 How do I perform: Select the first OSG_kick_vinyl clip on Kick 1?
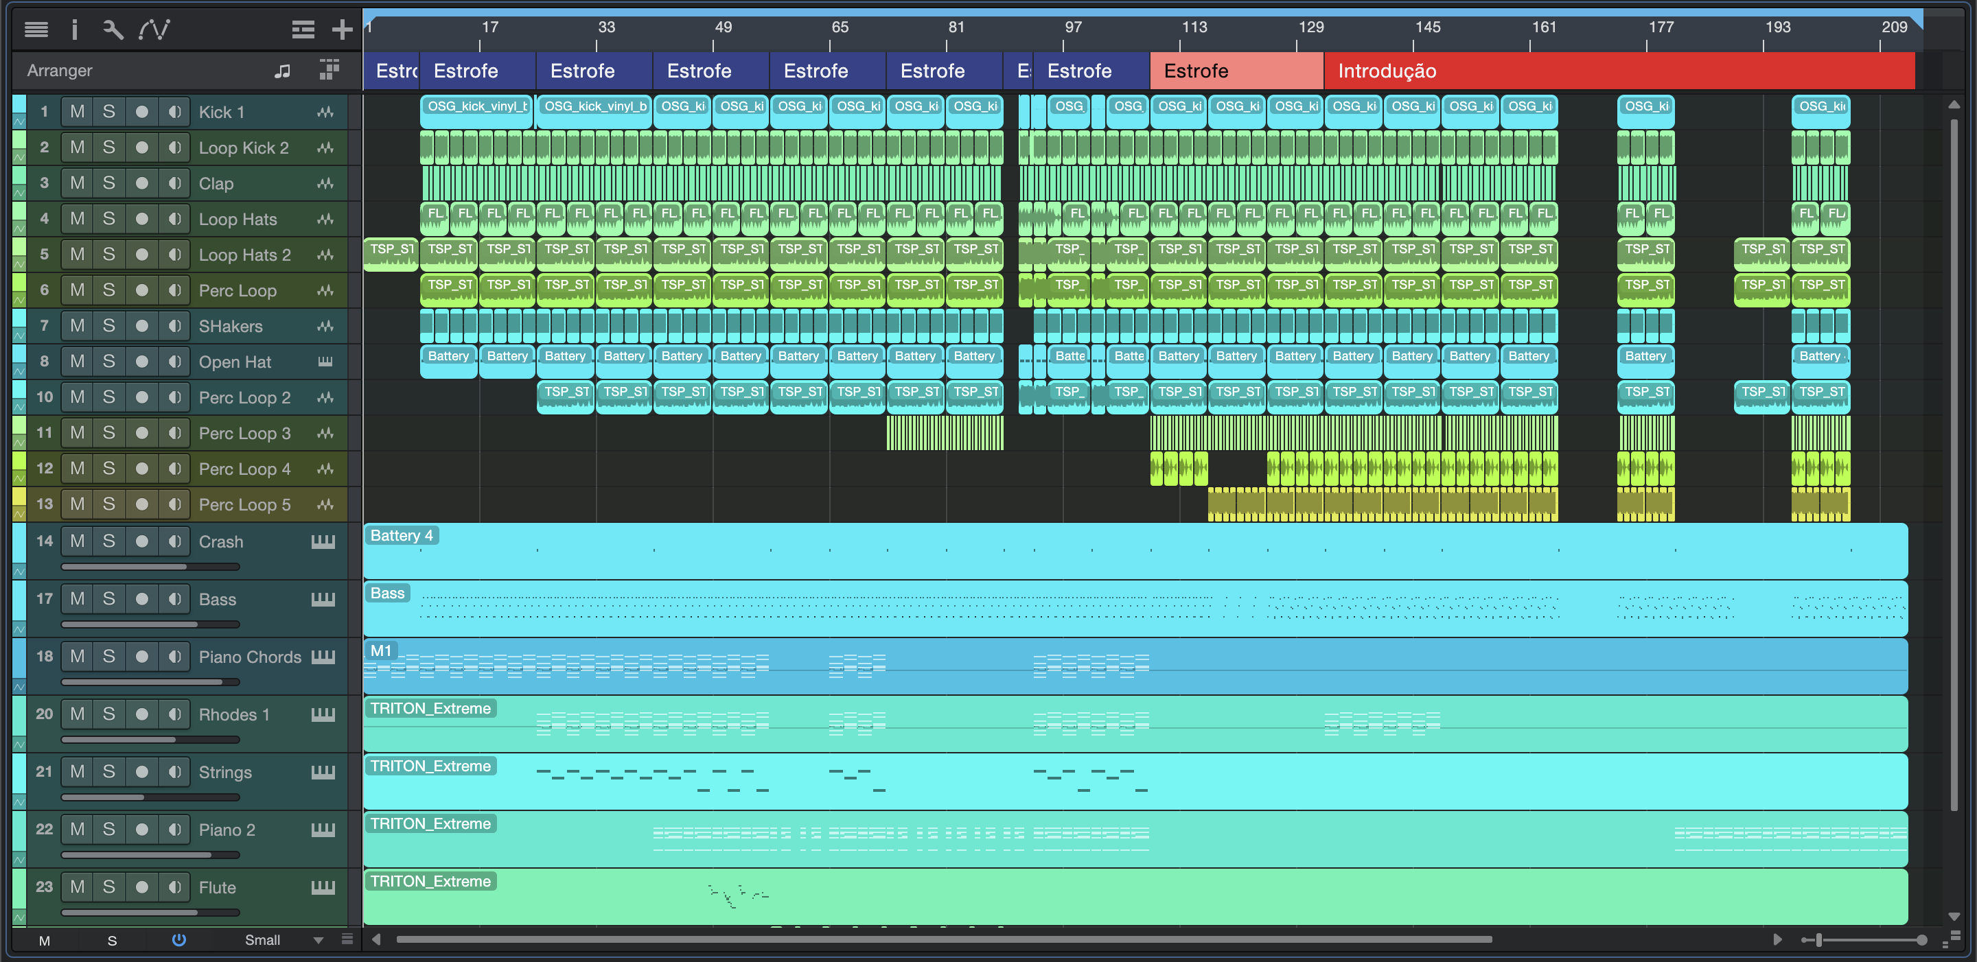477,111
